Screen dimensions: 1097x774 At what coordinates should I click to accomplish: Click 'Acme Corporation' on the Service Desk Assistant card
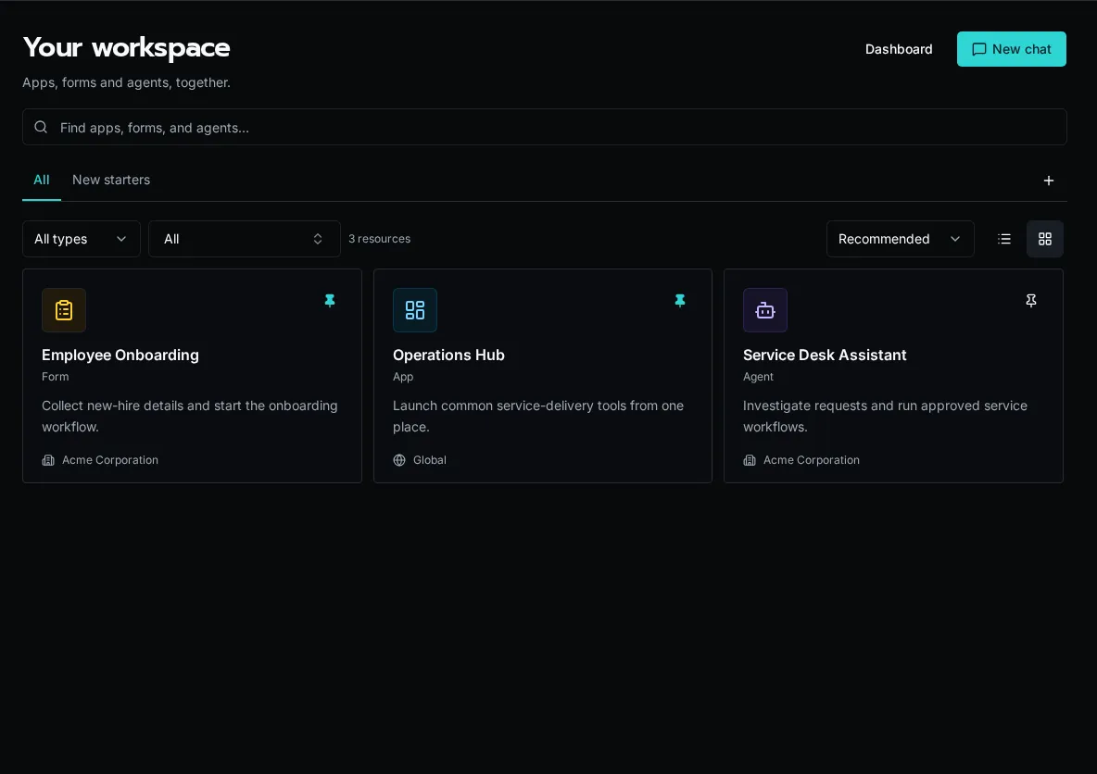click(811, 460)
